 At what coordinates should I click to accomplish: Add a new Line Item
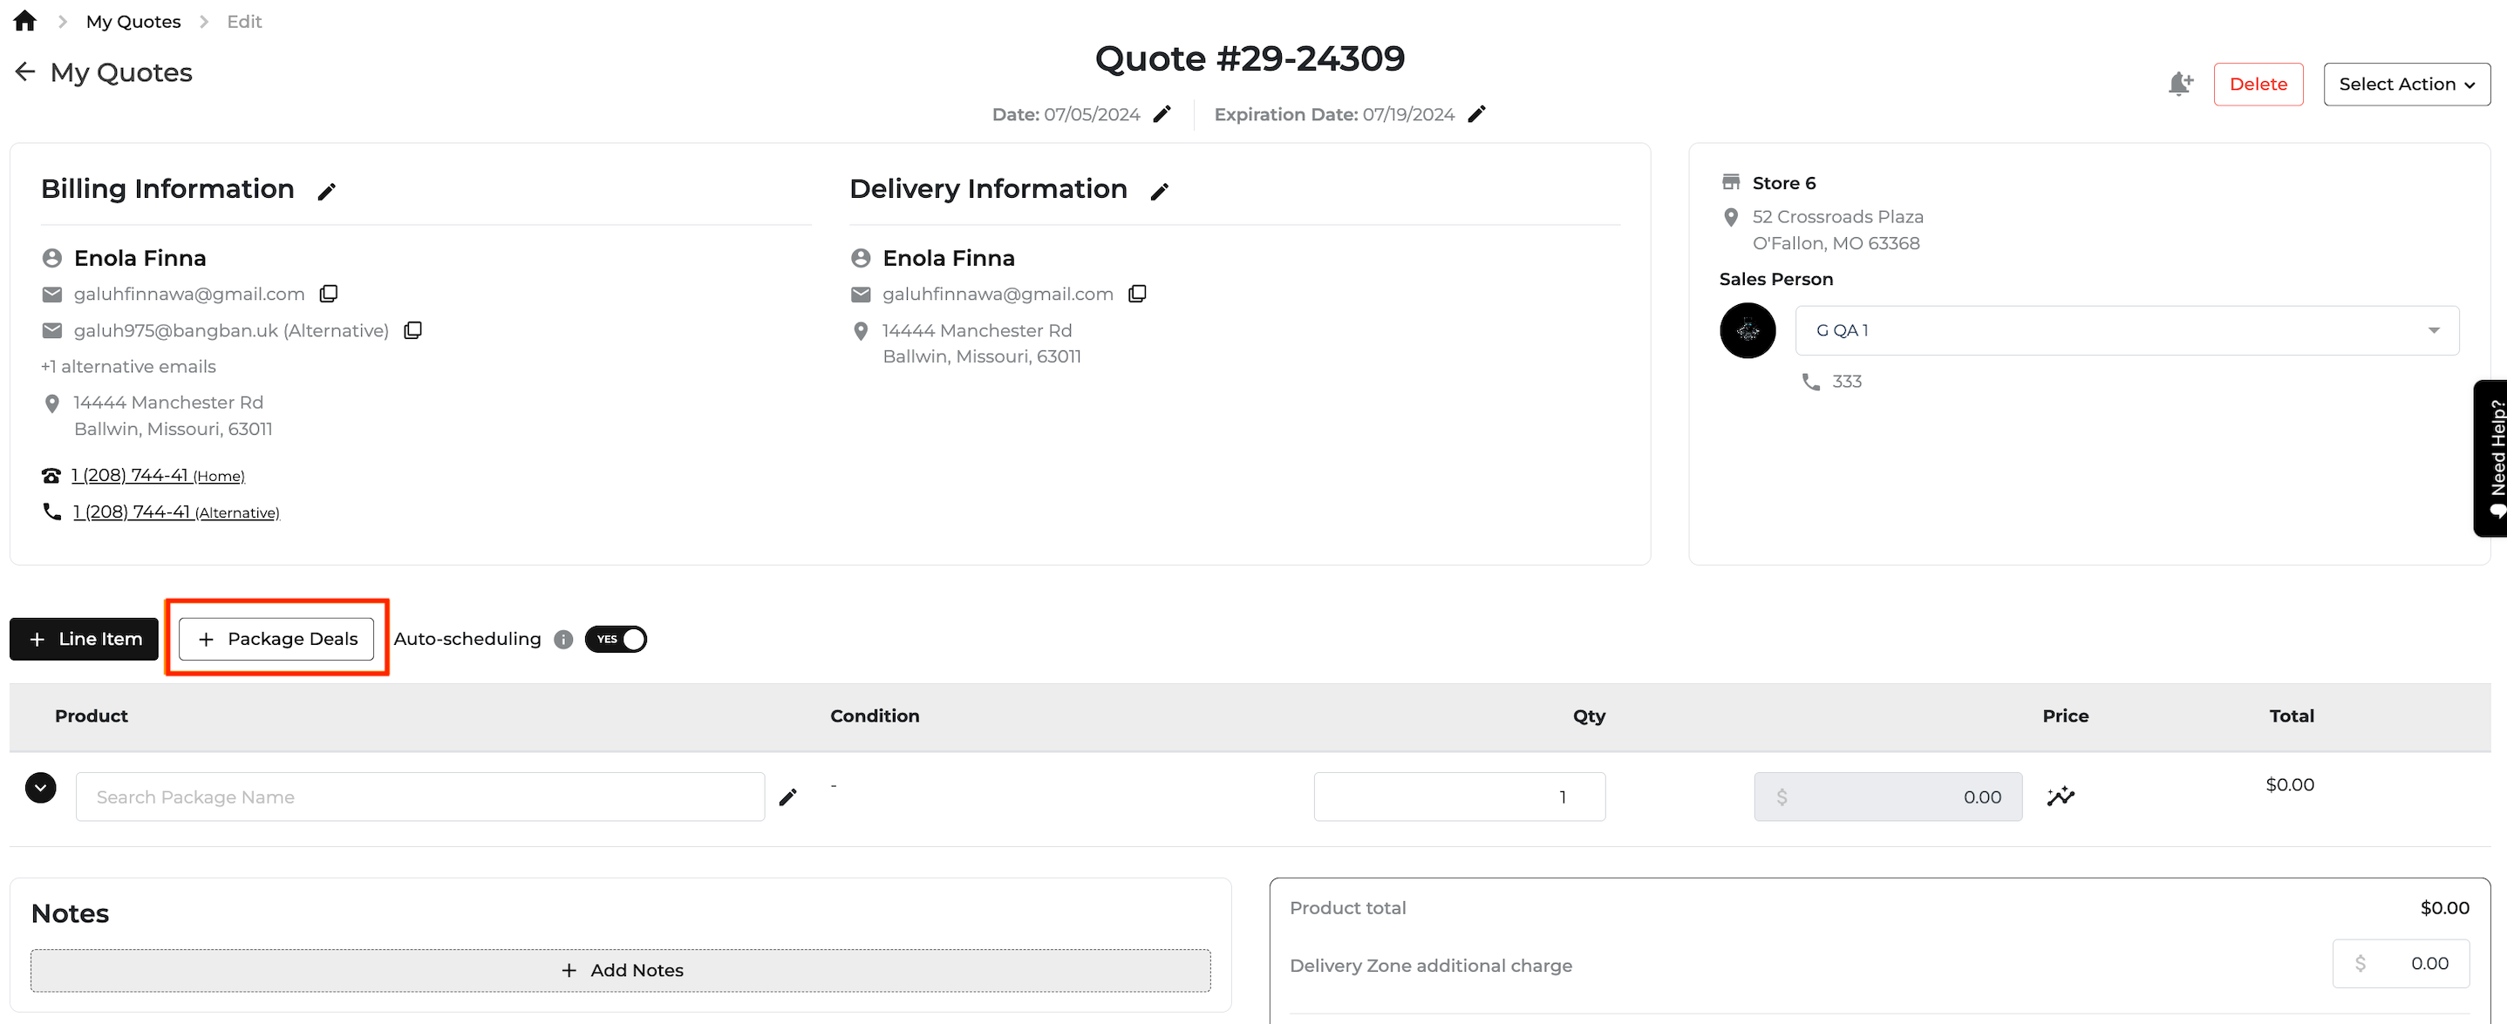click(x=85, y=639)
